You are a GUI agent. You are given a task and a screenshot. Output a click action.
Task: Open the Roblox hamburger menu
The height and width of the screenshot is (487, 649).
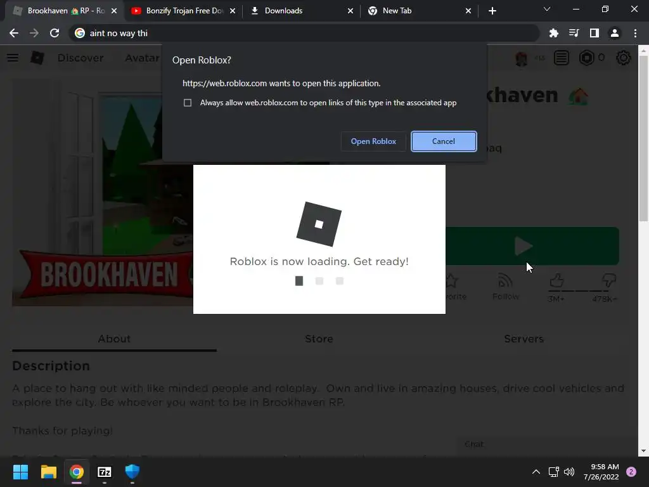13,58
